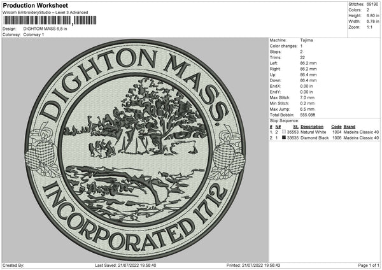Click the Up value 86.4 mm
The image size is (382, 270).
(x=308, y=75)
